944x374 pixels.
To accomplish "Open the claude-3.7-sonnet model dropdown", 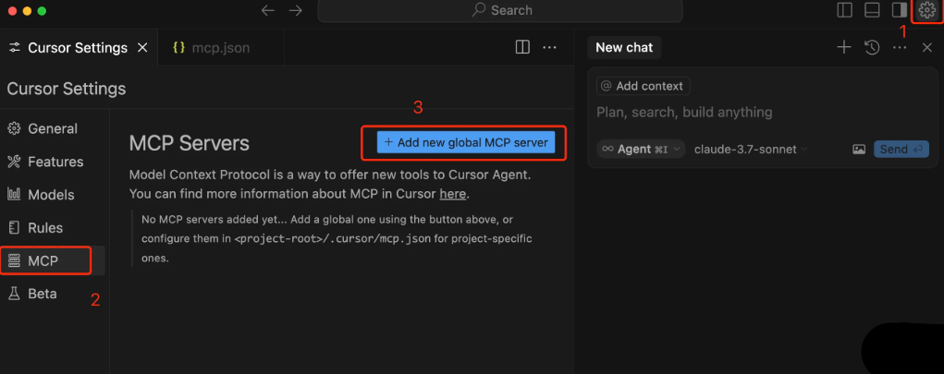I will point(751,149).
